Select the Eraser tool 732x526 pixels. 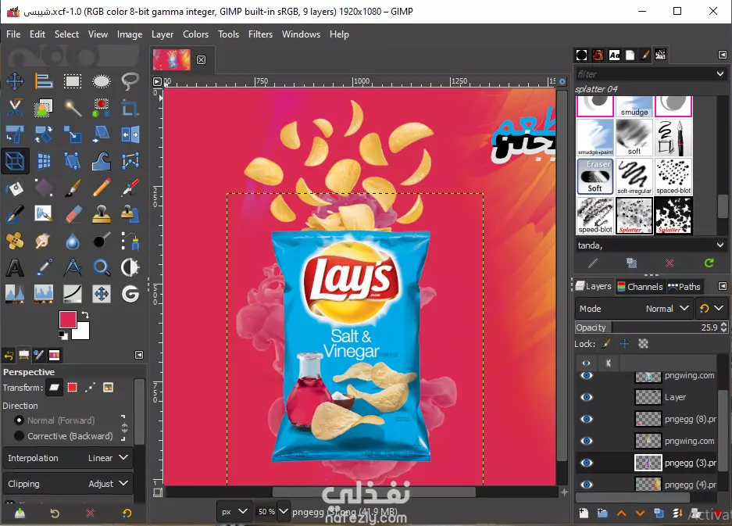[x=73, y=214]
